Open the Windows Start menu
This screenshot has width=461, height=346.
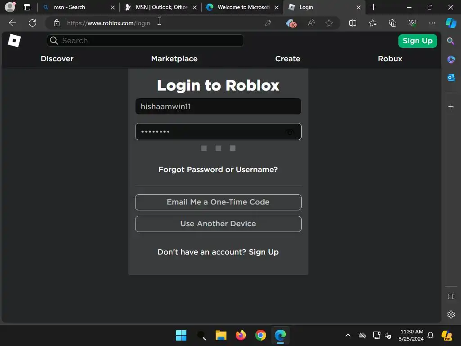pyautogui.click(x=181, y=335)
